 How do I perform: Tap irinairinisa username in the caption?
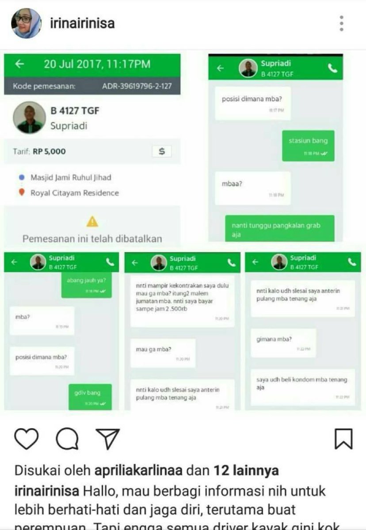click(47, 491)
